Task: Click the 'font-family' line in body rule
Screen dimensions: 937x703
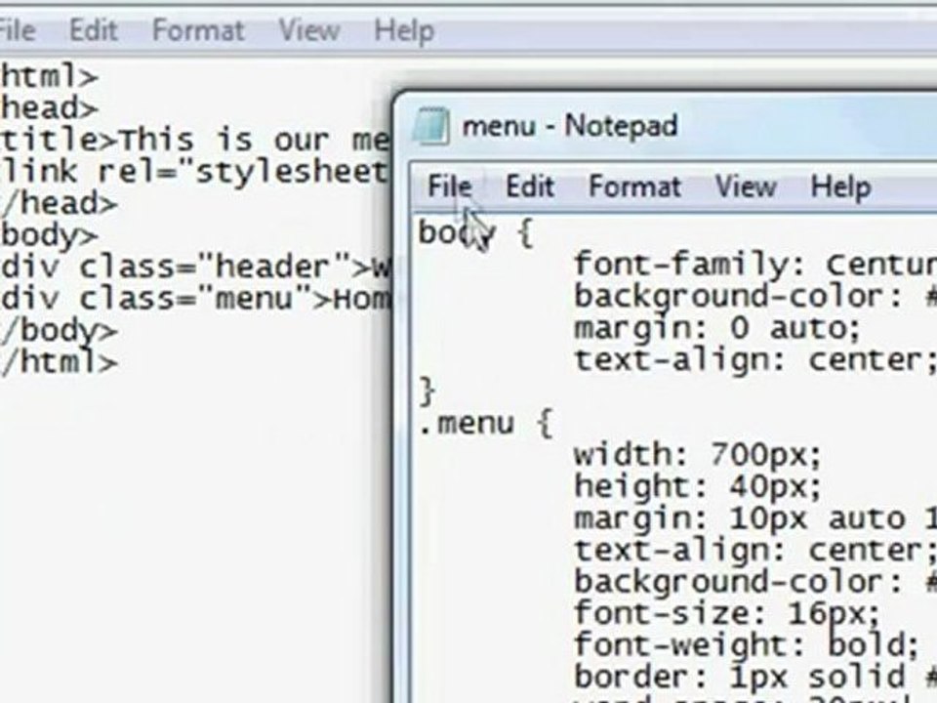Action: [x=755, y=264]
